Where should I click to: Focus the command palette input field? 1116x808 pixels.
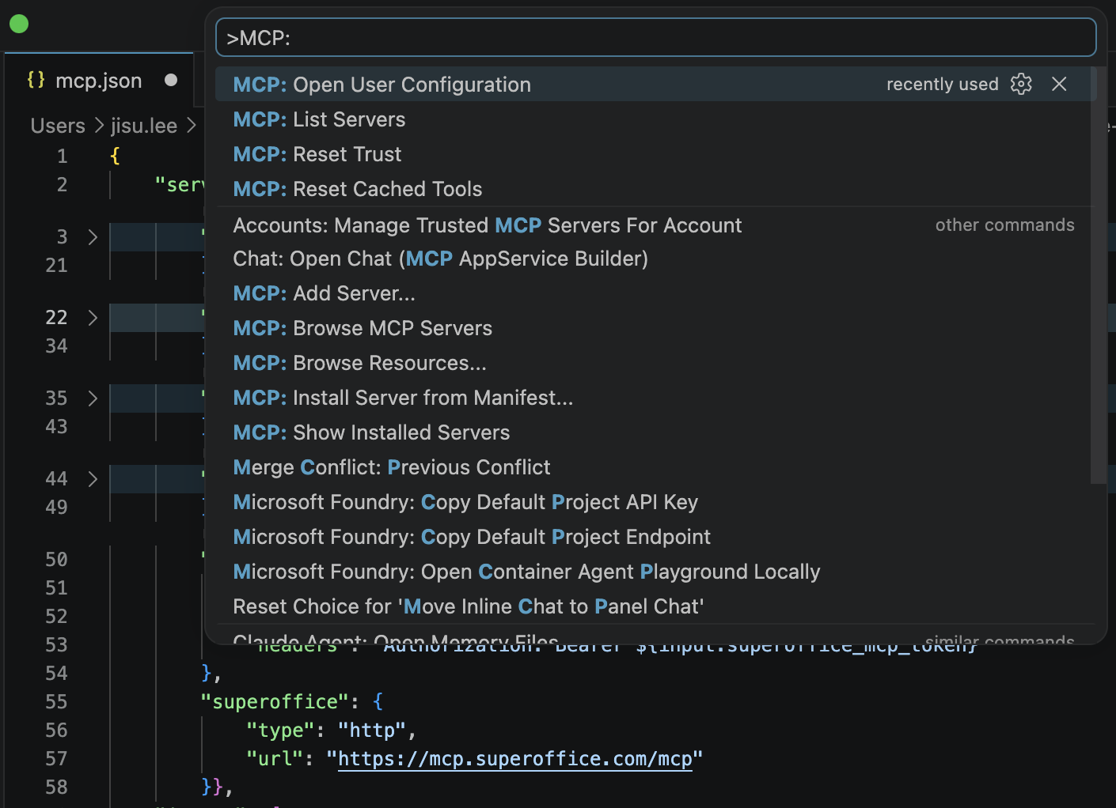point(655,38)
